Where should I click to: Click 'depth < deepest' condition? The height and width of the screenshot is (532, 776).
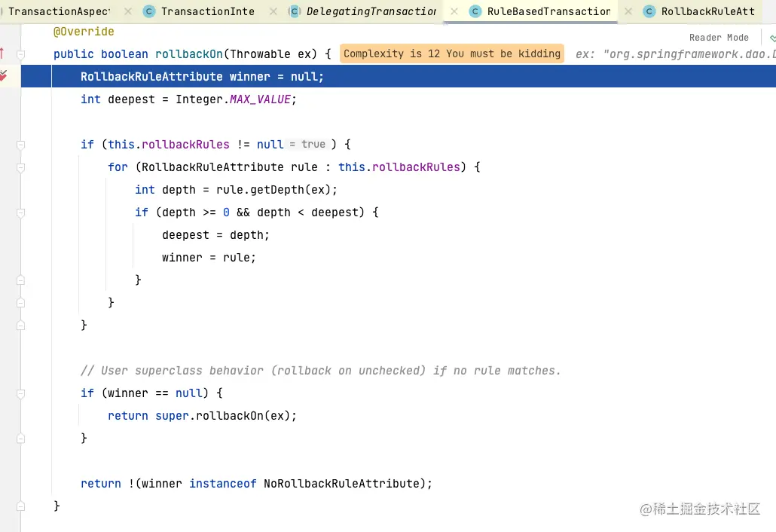point(307,212)
